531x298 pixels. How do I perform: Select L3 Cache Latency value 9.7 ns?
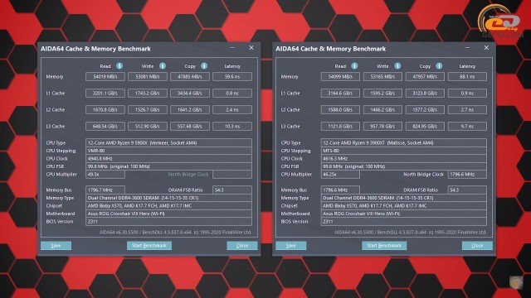467,127
